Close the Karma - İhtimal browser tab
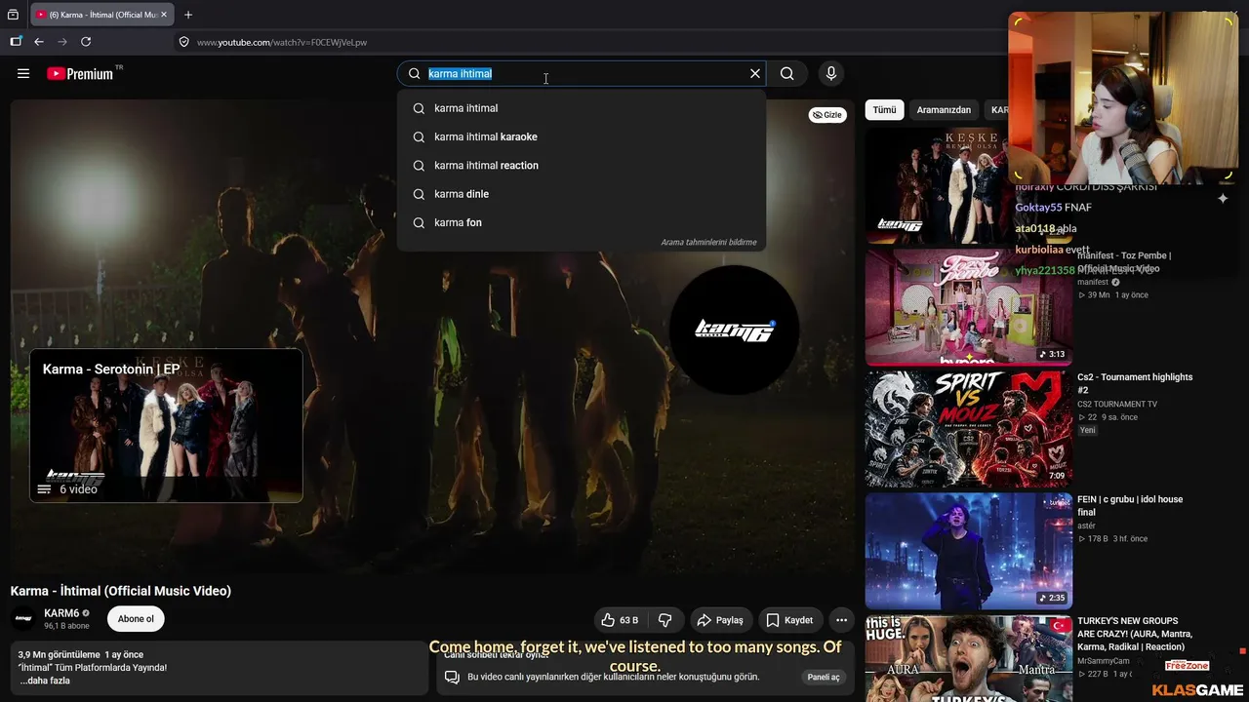 [x=164, y=15]
